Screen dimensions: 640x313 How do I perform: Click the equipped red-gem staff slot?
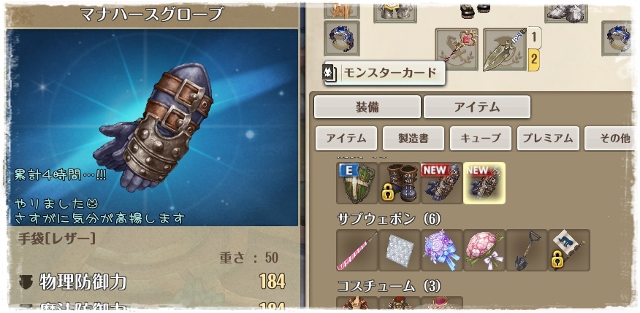click(457, 50)
